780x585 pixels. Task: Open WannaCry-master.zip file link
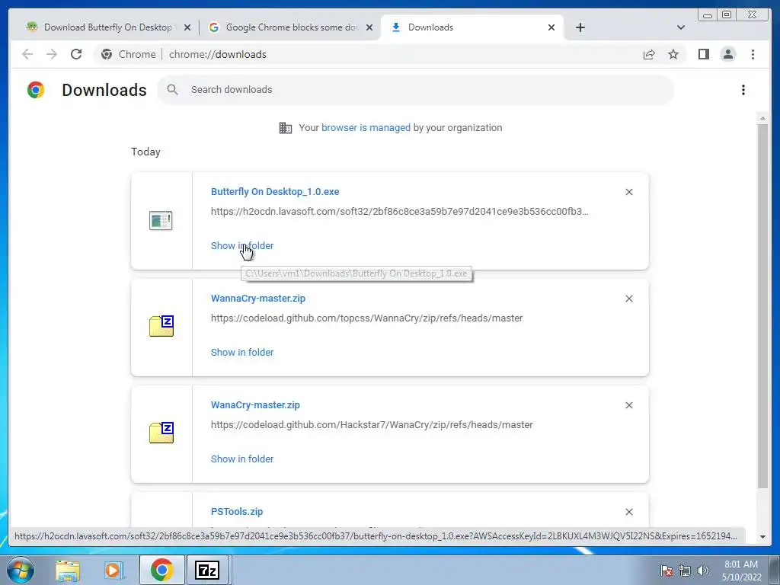click(258, 299)
